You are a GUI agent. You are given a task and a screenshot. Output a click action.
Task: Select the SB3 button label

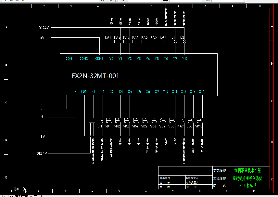point(126,126)
